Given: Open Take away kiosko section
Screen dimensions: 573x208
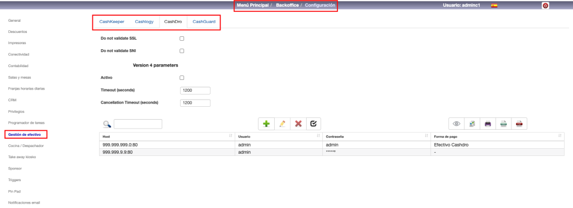Looking at the screenshot, I should (22, 157).
